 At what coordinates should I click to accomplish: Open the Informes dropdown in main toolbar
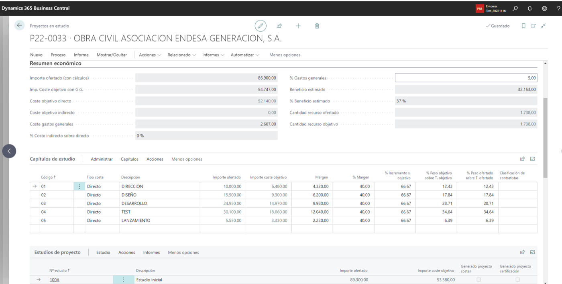[213, 55]
